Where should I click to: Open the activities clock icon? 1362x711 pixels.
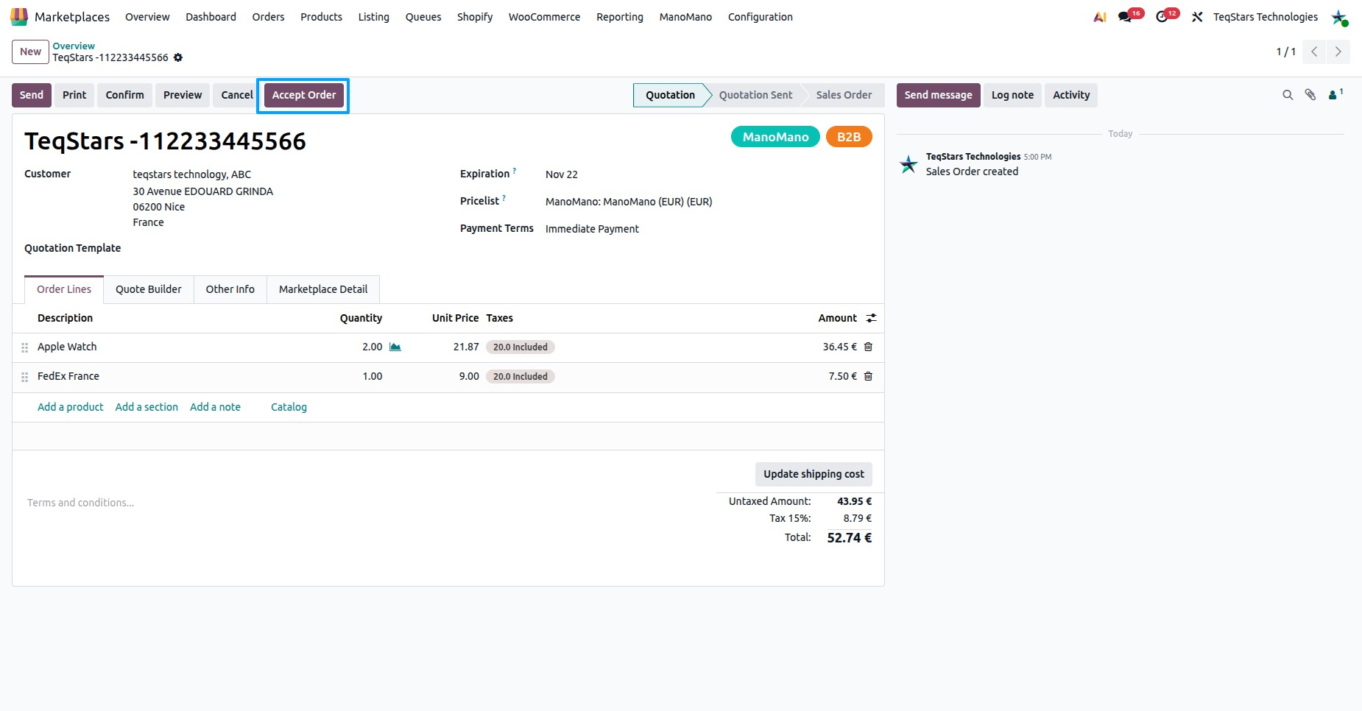1162,17
